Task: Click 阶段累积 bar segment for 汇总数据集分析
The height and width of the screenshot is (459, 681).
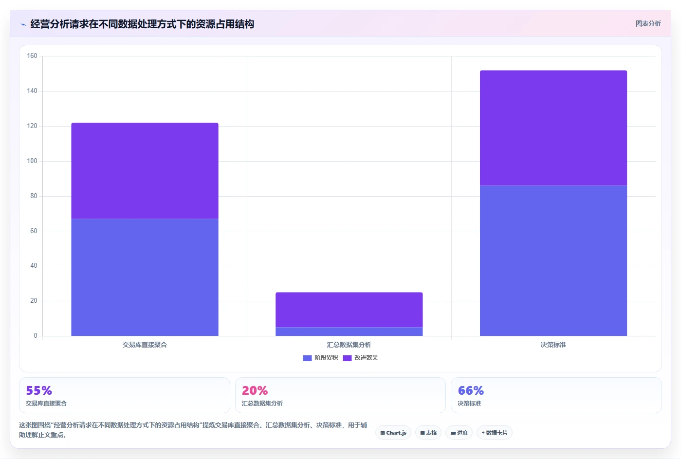Action: [349, 331]
